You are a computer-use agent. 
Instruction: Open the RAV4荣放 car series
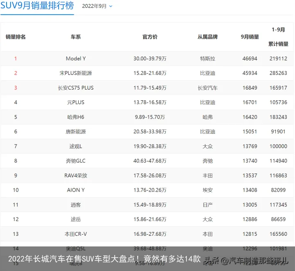tap(76, 176)
